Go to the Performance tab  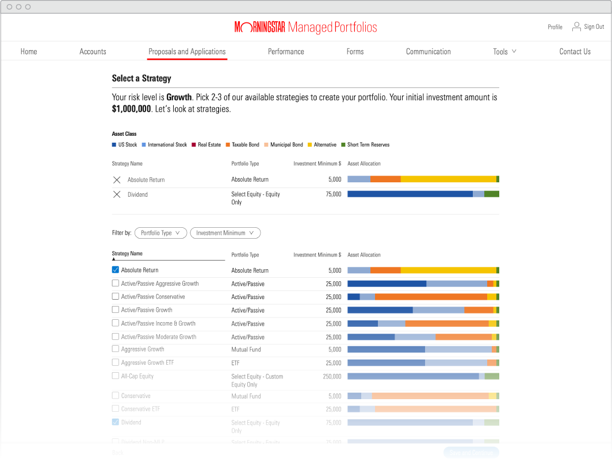pos(286,52)
